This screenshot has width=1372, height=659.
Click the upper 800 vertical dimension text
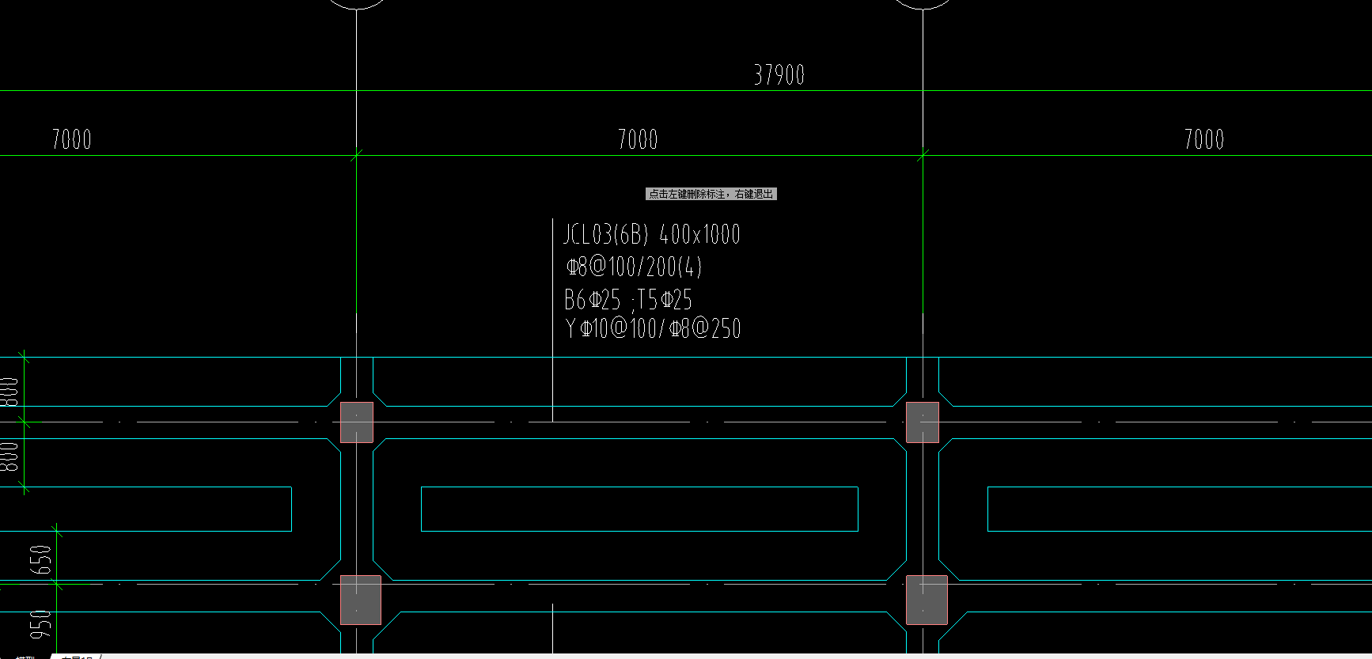(9, 392)
